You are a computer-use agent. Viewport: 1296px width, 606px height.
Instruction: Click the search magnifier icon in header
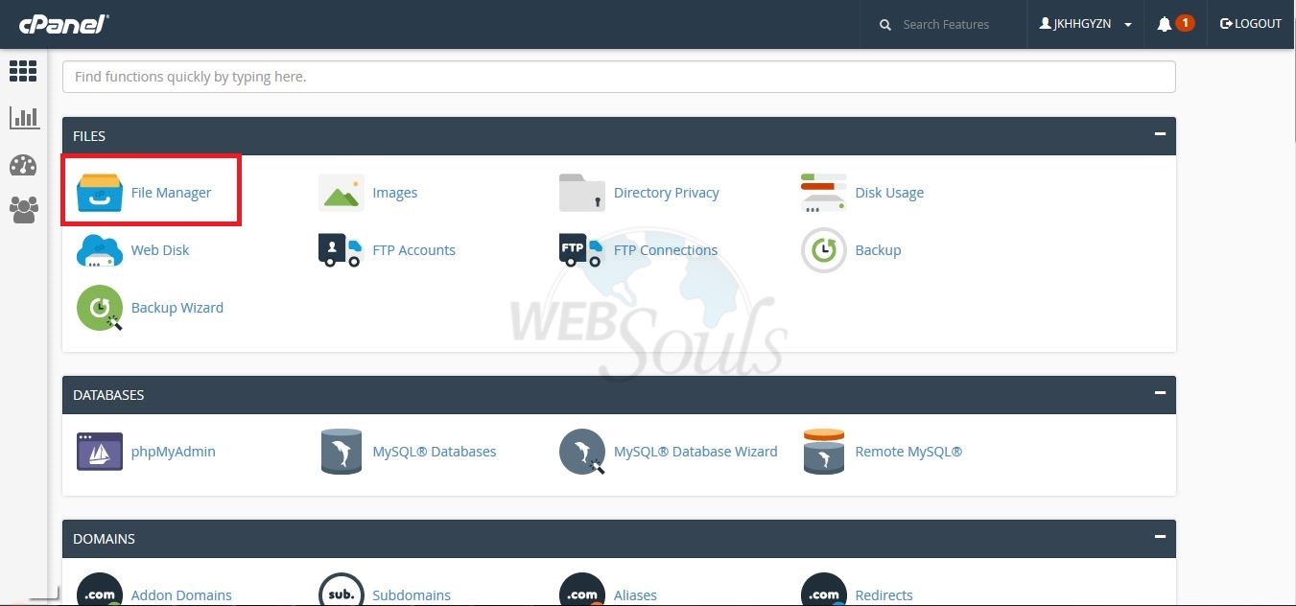[x=885, y=25]
